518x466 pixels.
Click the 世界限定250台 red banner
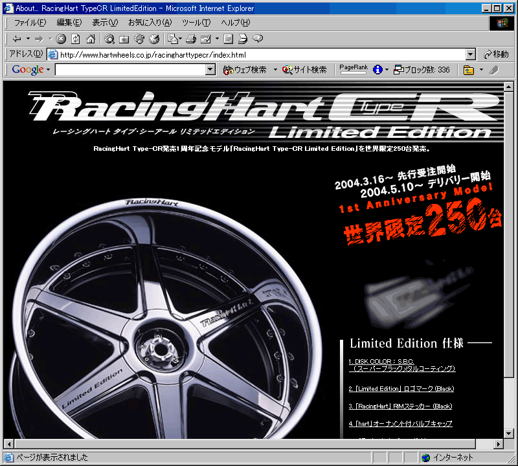(423, 222)
